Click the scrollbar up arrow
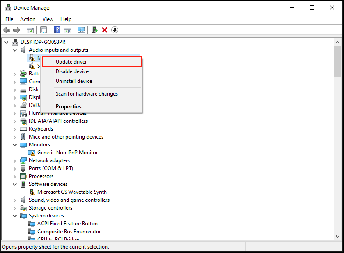The width and height of the screenshot is (344, 253). click(337, 42)
